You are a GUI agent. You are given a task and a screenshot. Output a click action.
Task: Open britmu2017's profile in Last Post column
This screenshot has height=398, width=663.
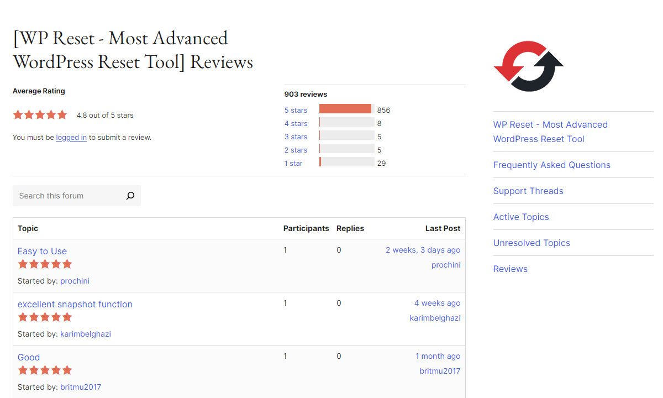440,371
